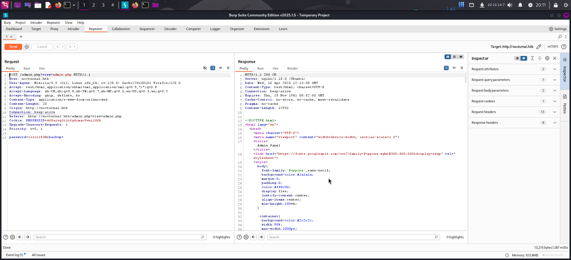Click the Cancel button
Screen dimensions: 571x260
(42, 47)
